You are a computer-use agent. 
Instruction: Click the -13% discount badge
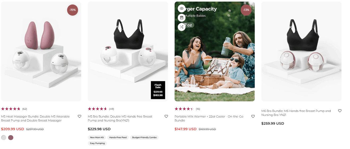click(x=246, y=10)
